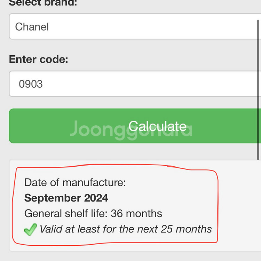Click the green checkmark validity icon

pos(31,229)
